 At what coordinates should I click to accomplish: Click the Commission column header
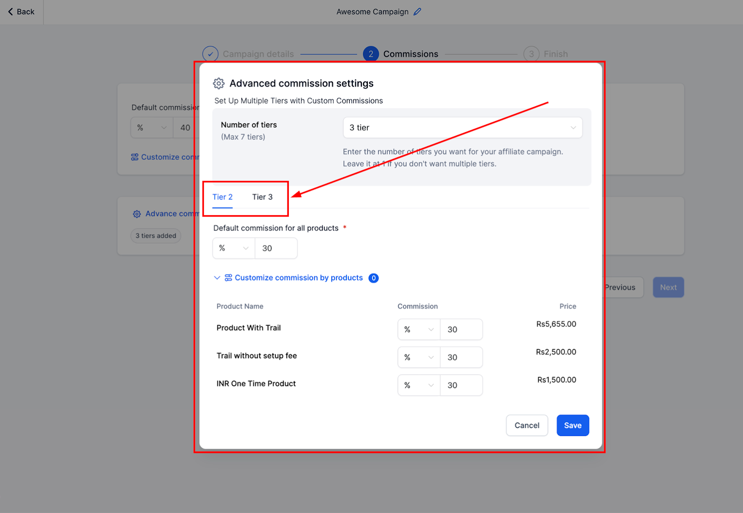coord(417,307)
